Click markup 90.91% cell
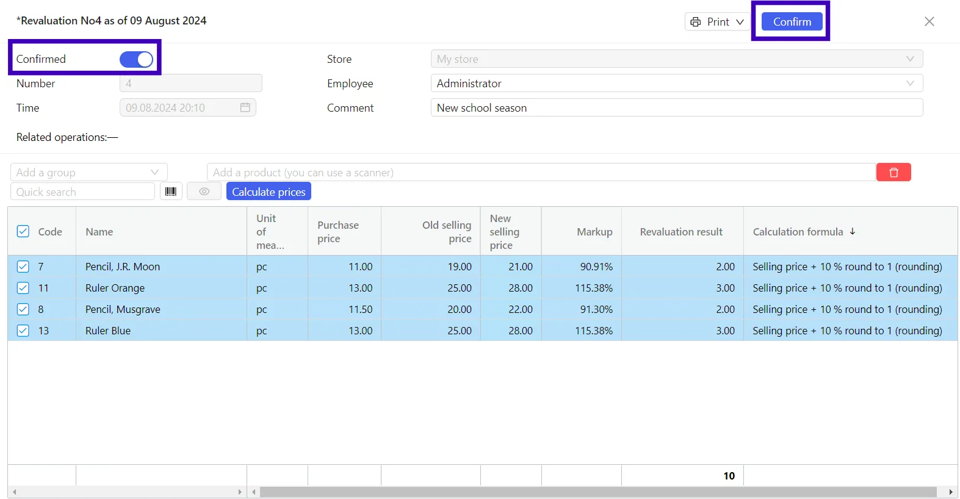Image resolution: width=960 pixels, height=499 pixels. [581, 267]
